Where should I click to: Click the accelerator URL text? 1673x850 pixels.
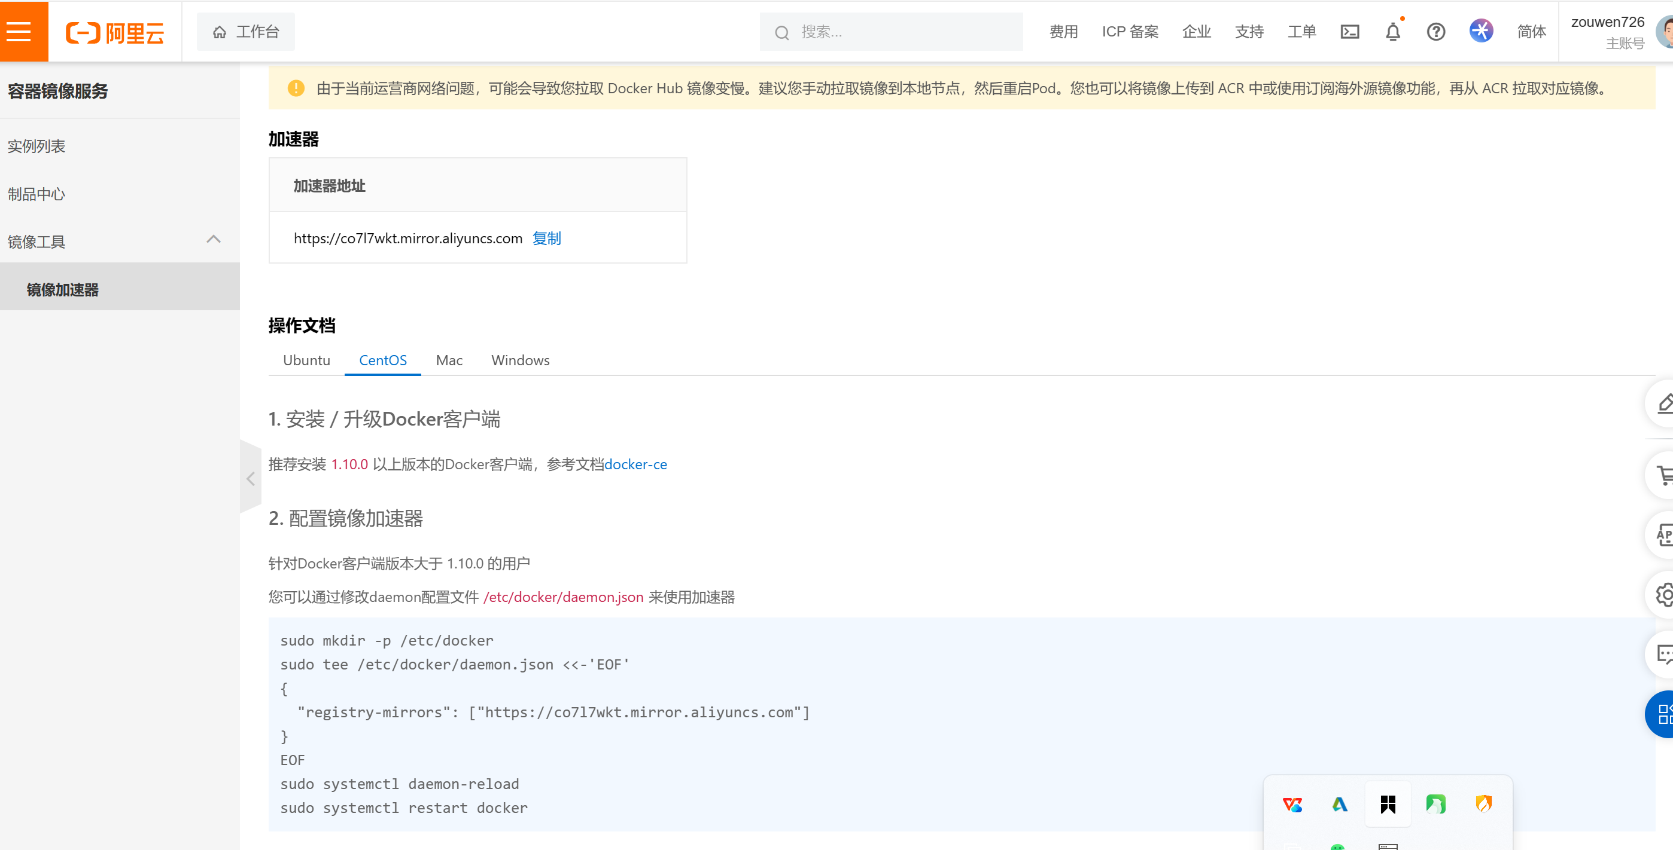(408, 238)
